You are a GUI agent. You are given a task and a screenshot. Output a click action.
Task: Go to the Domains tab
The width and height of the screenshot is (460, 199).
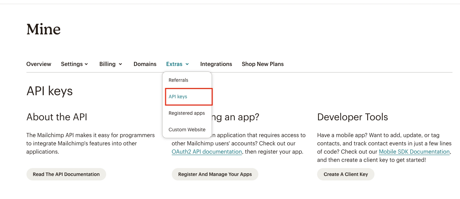click(145, 64)
